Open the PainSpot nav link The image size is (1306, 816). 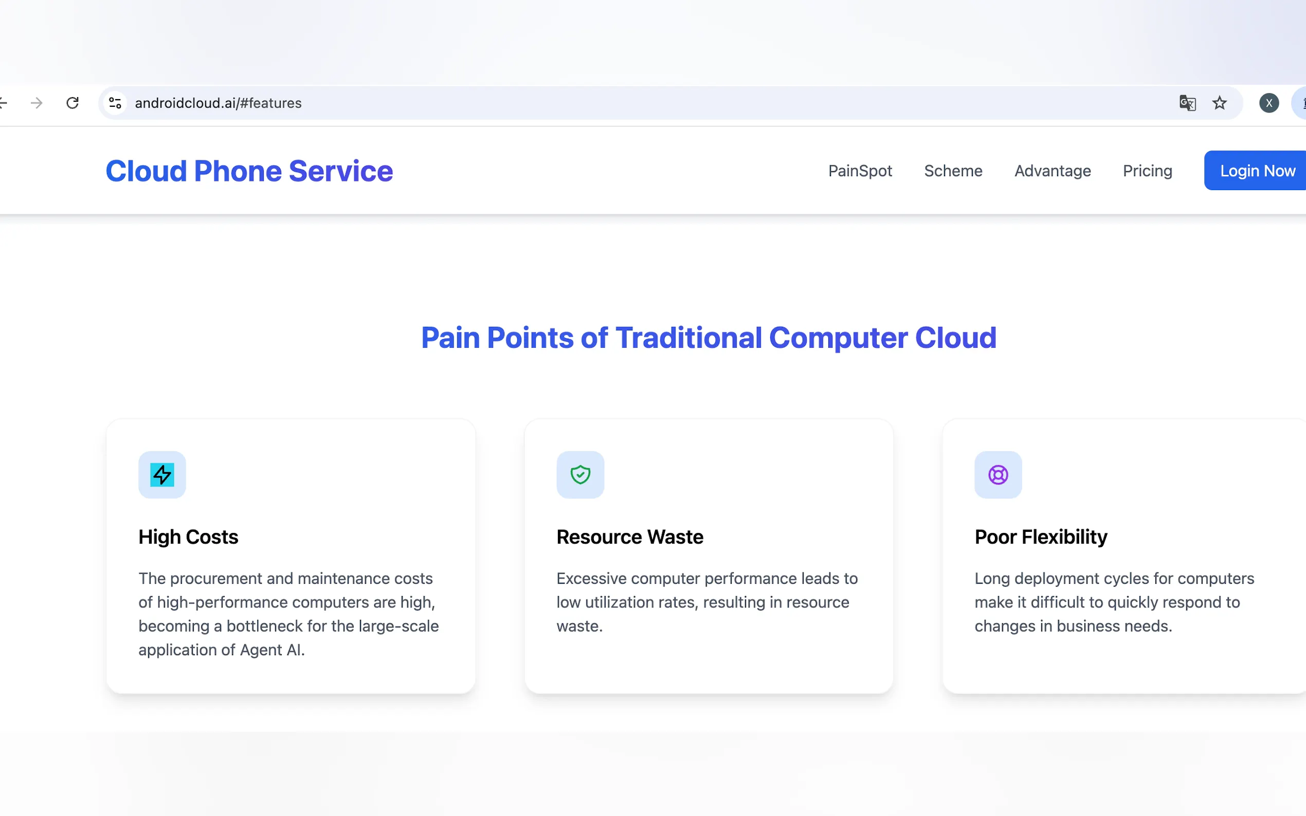860,171
